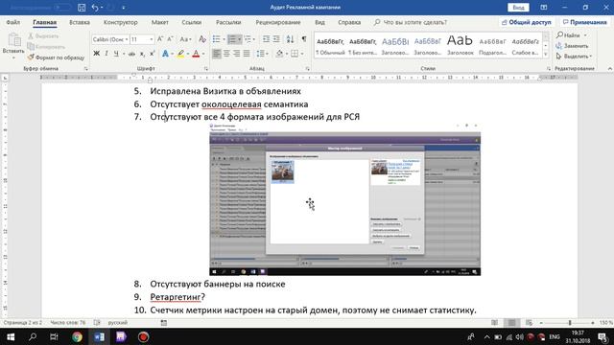Open the Рецензирование tab
The height and width of the screenshot is (345, 614).
tap(278, 22)
